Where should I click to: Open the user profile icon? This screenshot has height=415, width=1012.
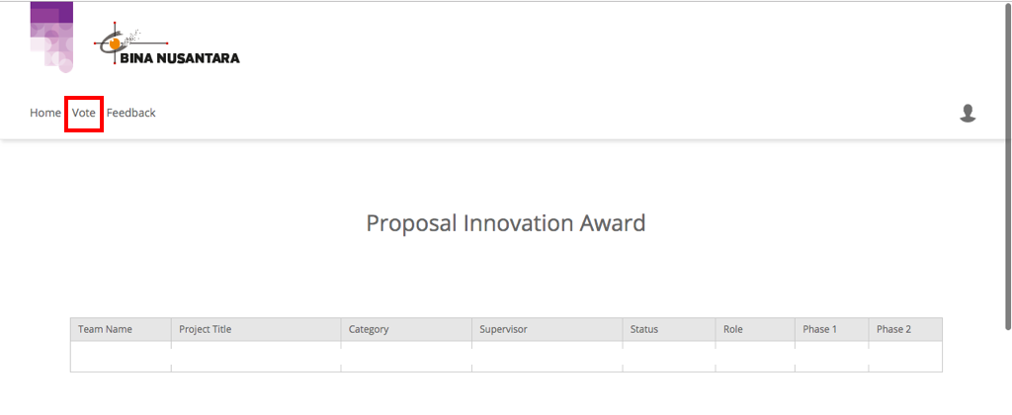[968, 113]
